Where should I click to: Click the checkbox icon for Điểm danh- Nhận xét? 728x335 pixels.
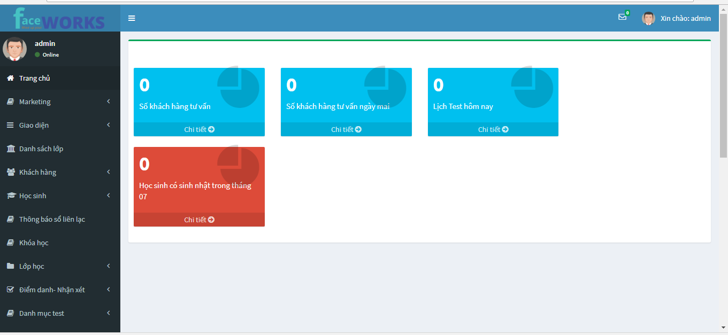point(10,290)
